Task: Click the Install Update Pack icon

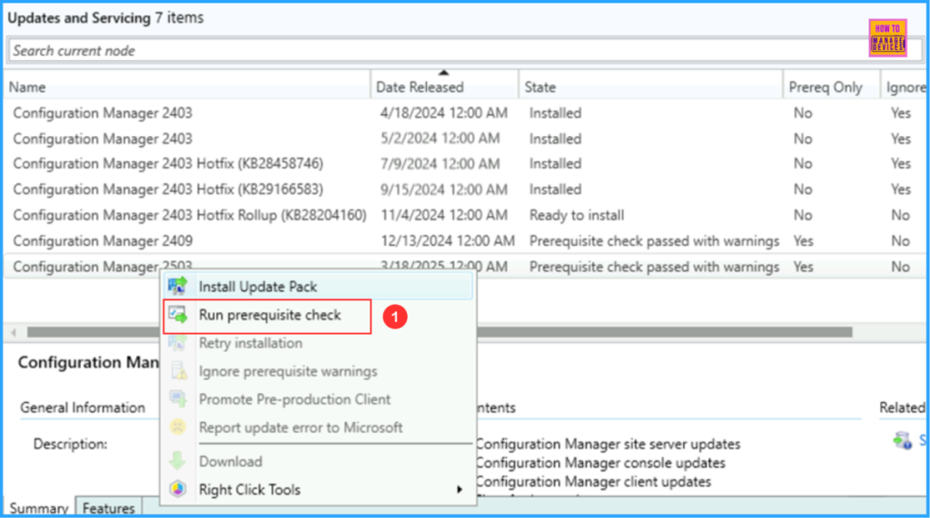Action: [177, 287]
